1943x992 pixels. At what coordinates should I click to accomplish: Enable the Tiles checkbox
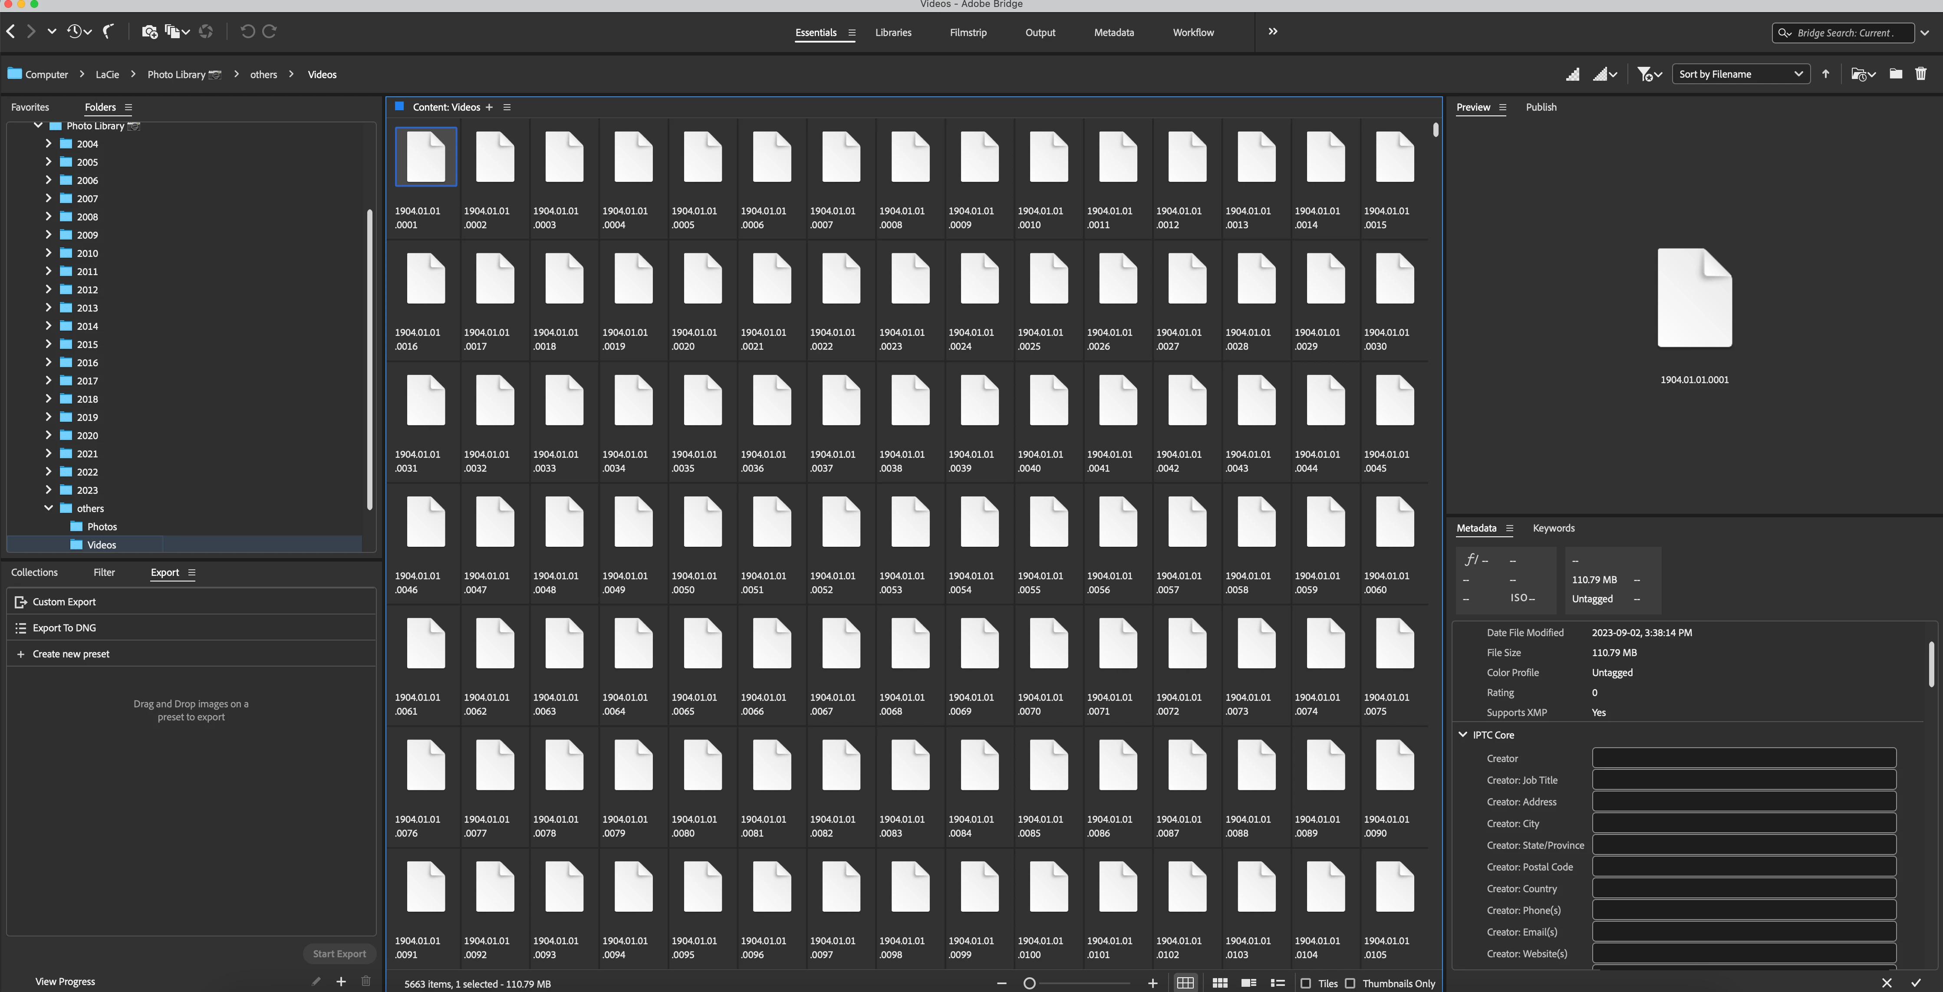[1306, 983]
